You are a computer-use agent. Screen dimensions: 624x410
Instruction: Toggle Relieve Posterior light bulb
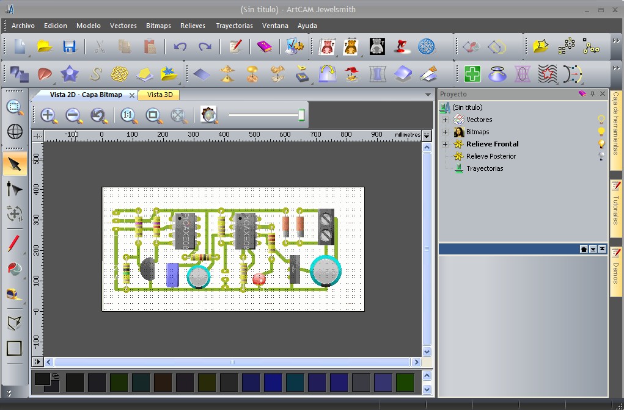(601, 156)
